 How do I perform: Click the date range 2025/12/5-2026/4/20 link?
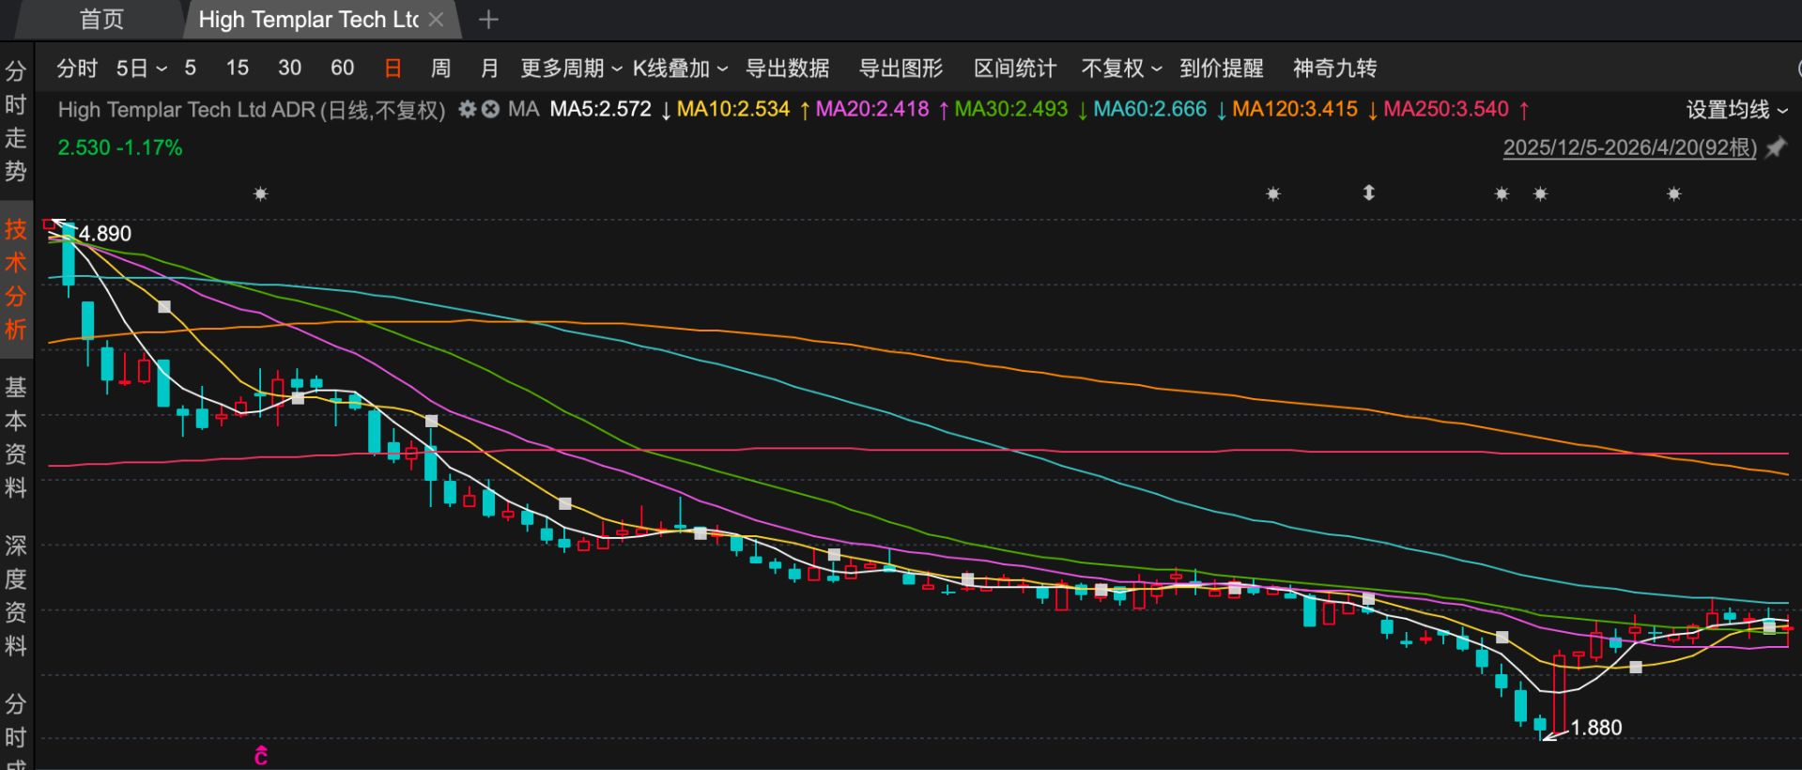pyautogui.click(x=1629, y=148)
